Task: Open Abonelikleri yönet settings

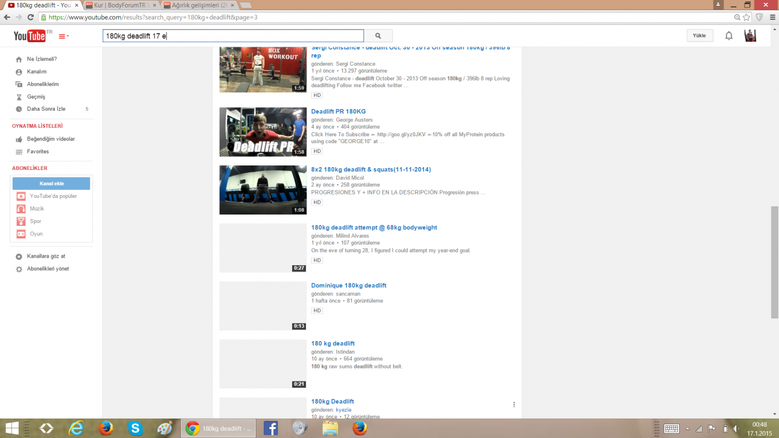Action: (x=48, y=269)
